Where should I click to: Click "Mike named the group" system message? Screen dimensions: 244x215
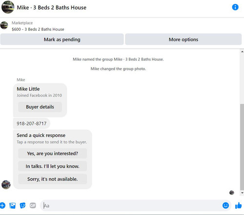tap(118, 59)
